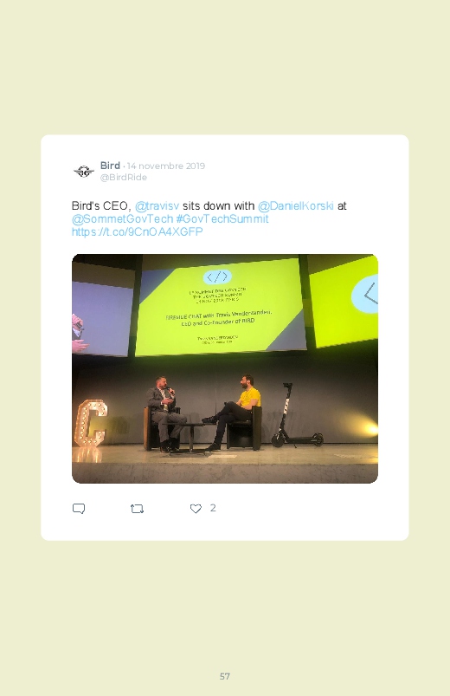
Task: Click the man in the yellow shirt
Action: 235,412
